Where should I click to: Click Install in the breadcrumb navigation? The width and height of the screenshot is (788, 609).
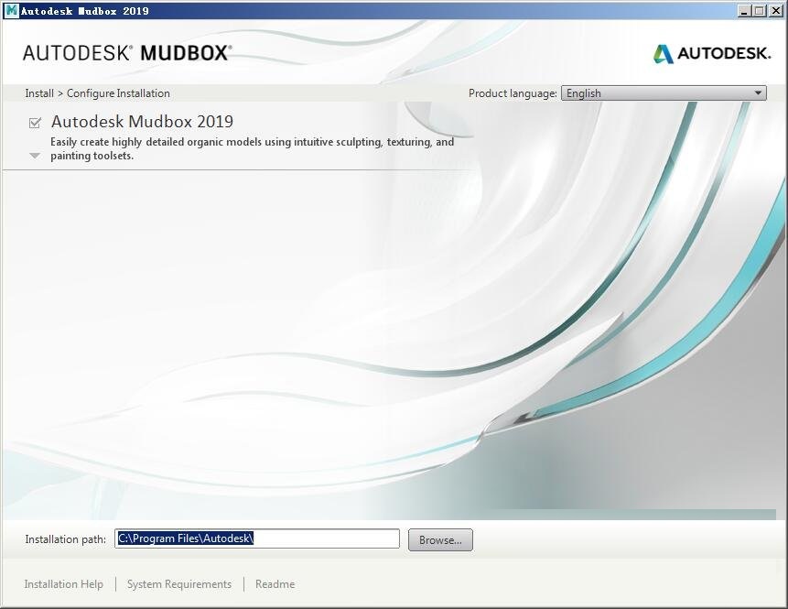pyautogui.click(x=38, y=92)
